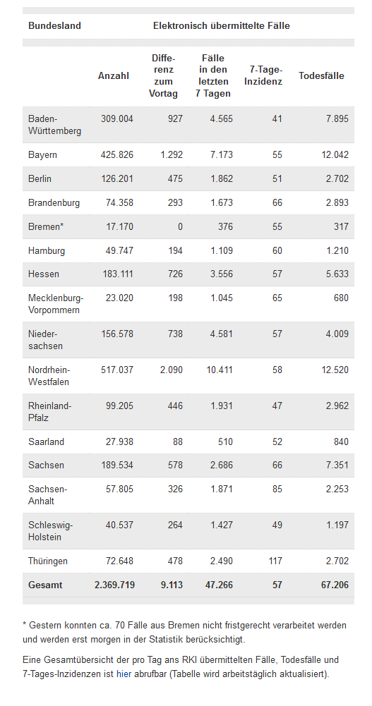The image size is (372, 706).
Task: Click Sachsen-Anhalt's incidence value 85
Action: pyautogui.click(x=277, y=489)
